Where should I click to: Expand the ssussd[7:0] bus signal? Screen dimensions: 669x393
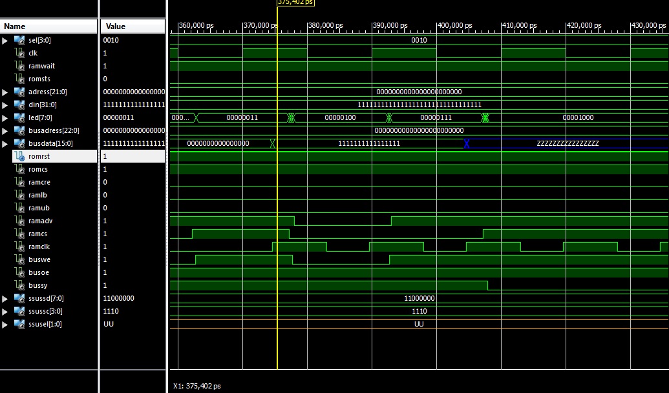pos(5,299)
